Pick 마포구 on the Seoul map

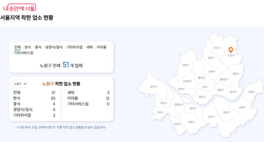tap(181, 89)
